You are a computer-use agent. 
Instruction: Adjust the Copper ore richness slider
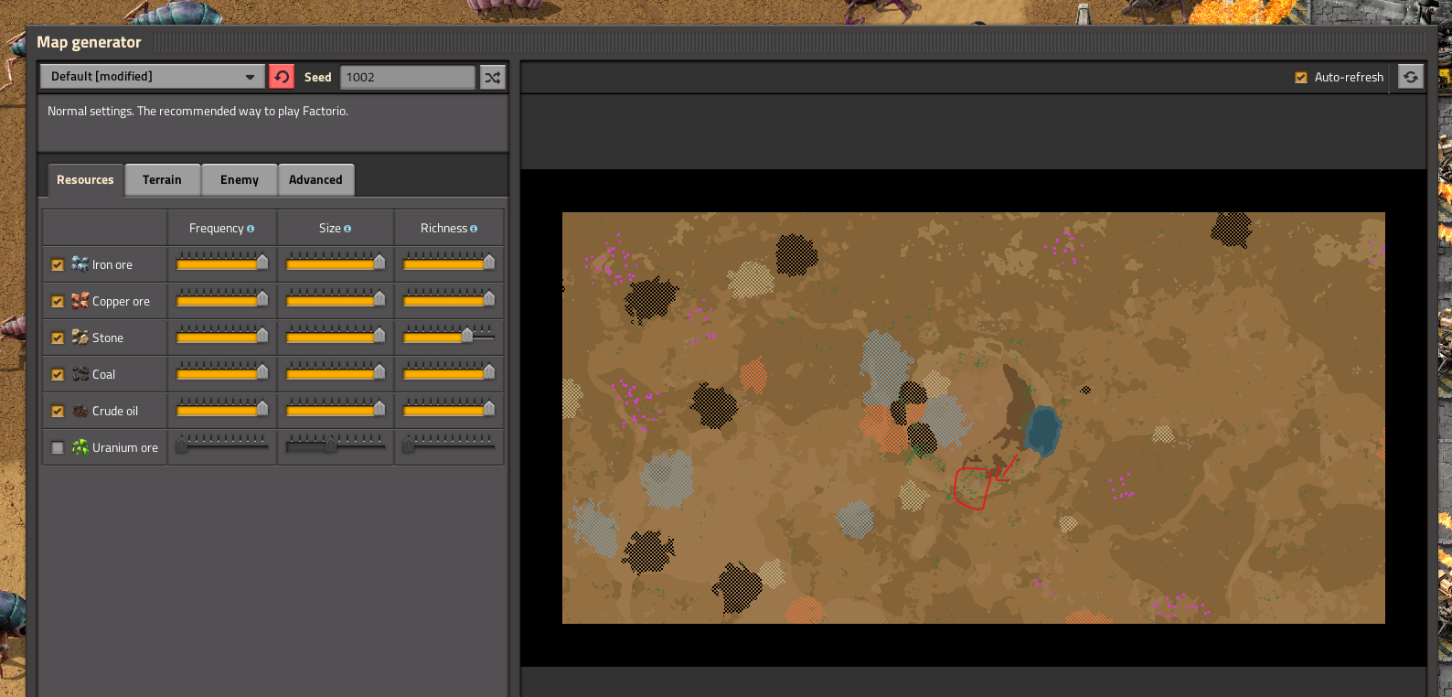coord(449,300)
